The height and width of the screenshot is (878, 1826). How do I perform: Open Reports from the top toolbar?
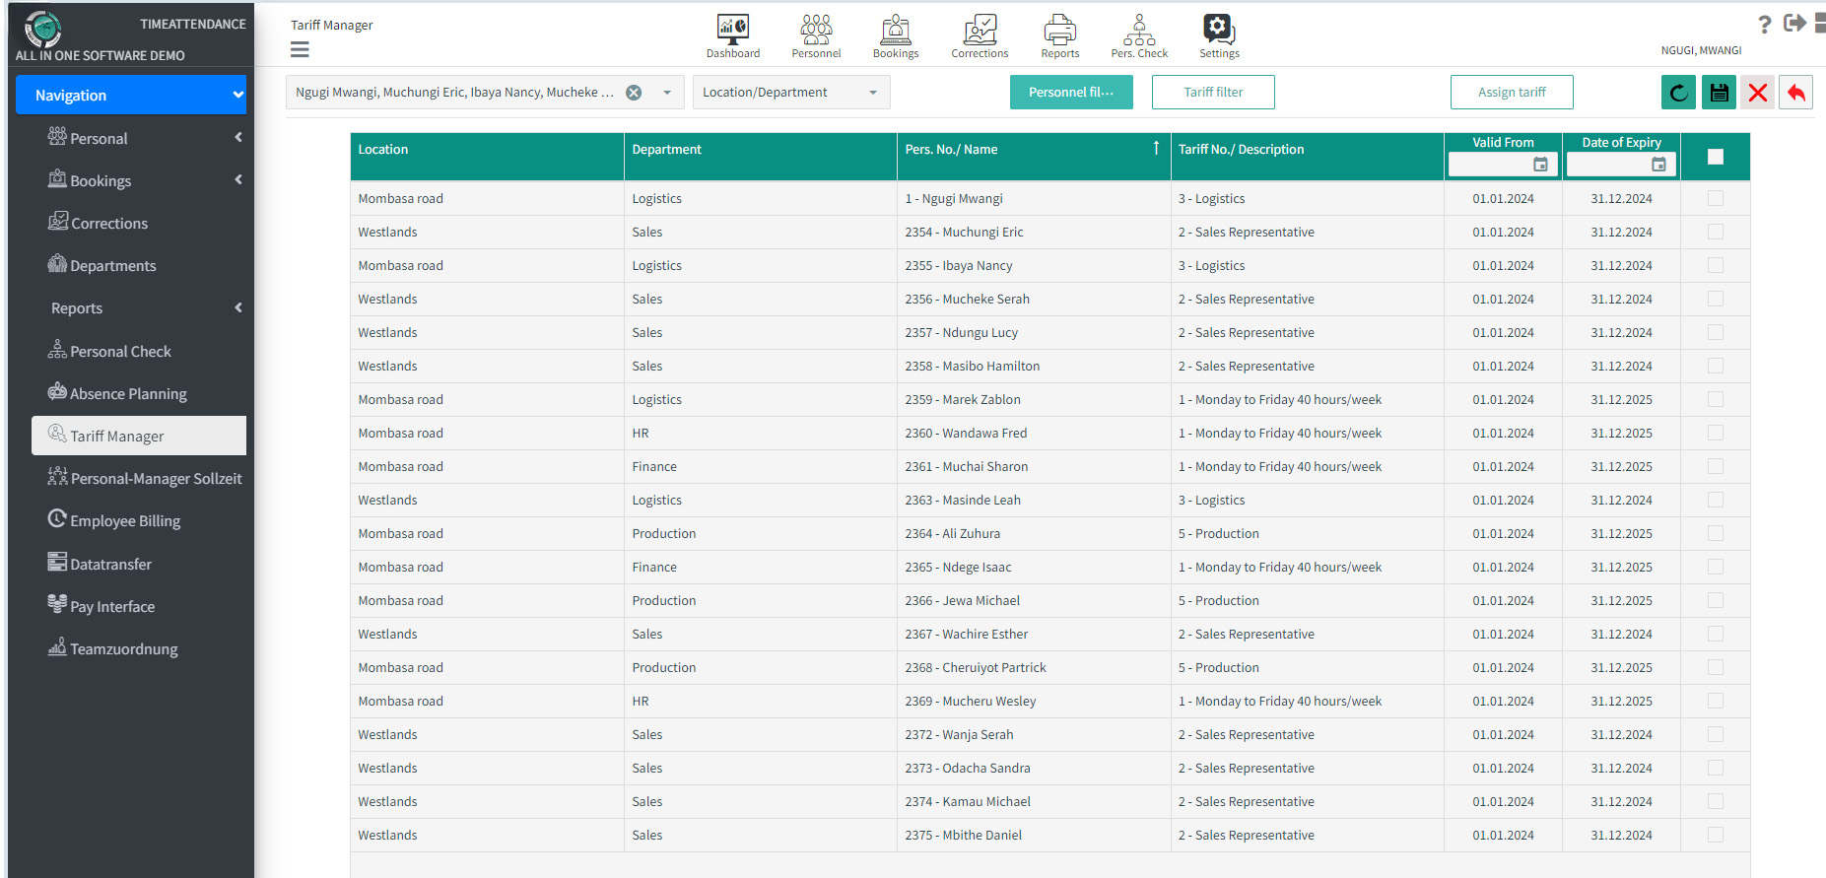[x=1060, y=36]
